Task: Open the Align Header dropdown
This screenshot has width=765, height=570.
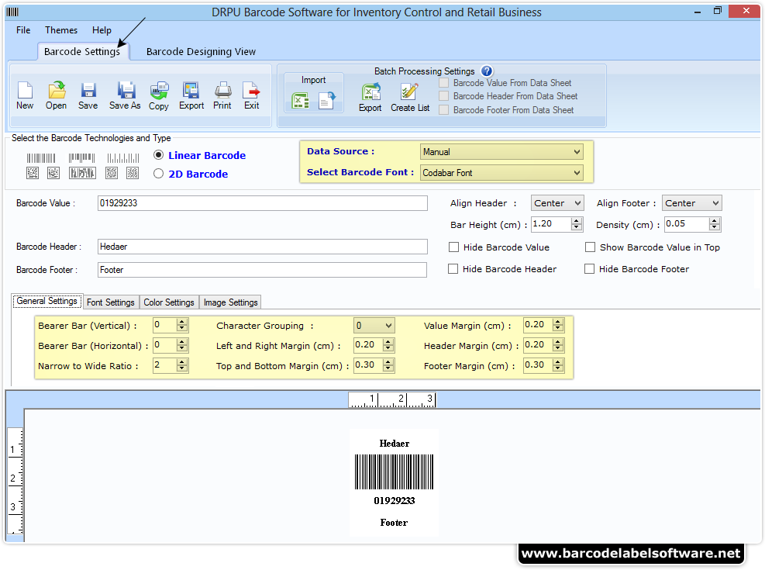Action: click(x=557, y=203)
